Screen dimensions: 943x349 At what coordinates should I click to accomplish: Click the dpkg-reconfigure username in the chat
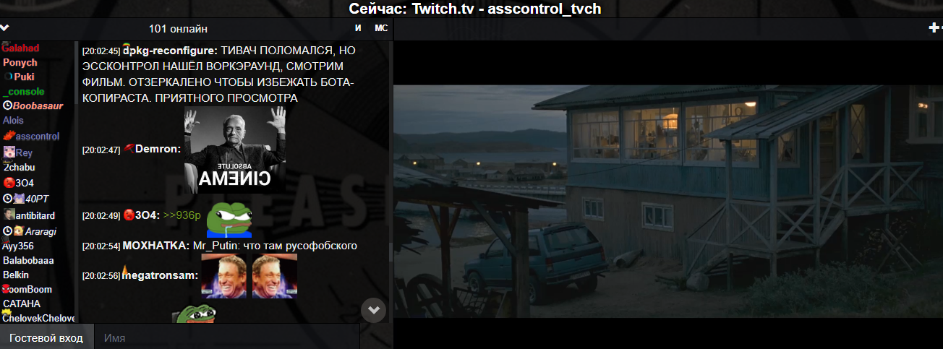(x=171, y=51)
